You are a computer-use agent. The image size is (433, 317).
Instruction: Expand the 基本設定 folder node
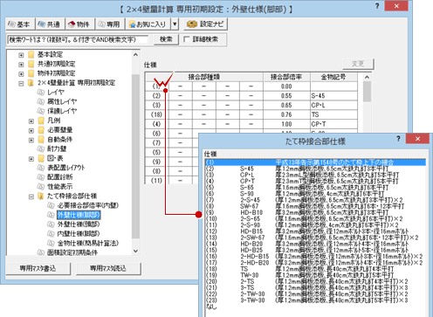coord(21,55)
